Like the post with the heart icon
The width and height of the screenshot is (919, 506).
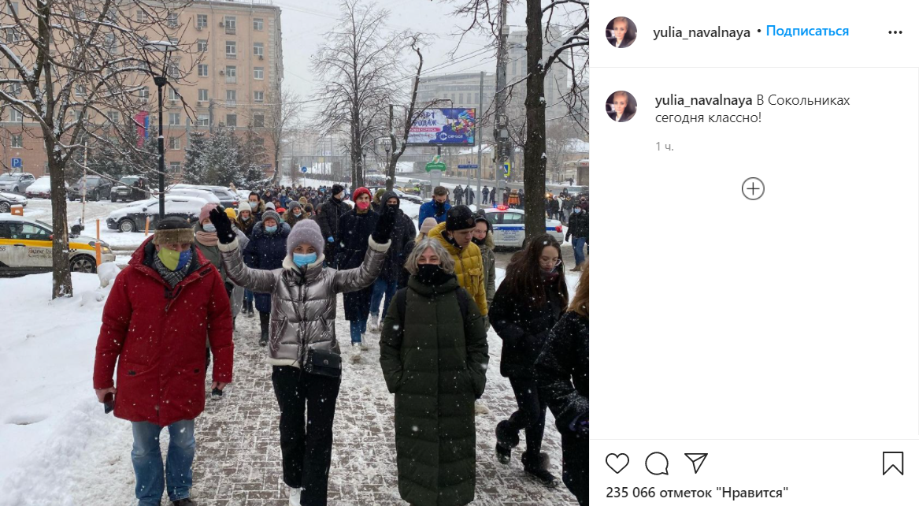tap(617, 463)
